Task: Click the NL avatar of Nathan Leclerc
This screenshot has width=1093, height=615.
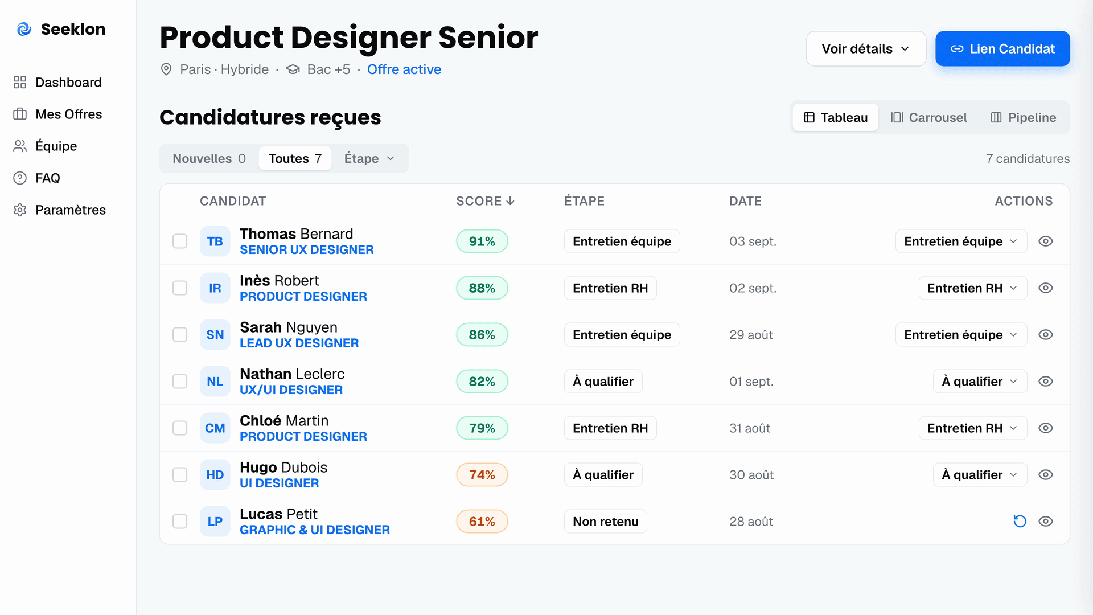Action: click(215, 382)
